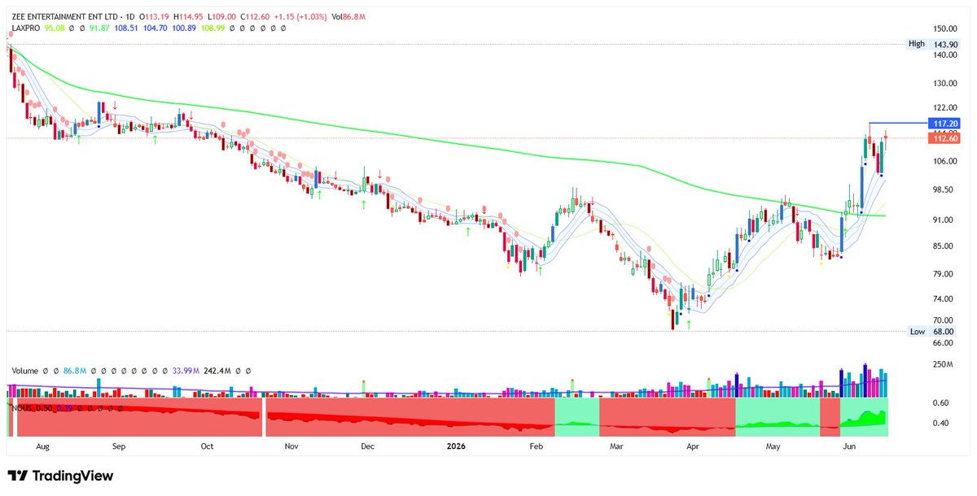977x496 pixels.
Task: Click the 143.90 high price value
Action: (x=945, y=45)
